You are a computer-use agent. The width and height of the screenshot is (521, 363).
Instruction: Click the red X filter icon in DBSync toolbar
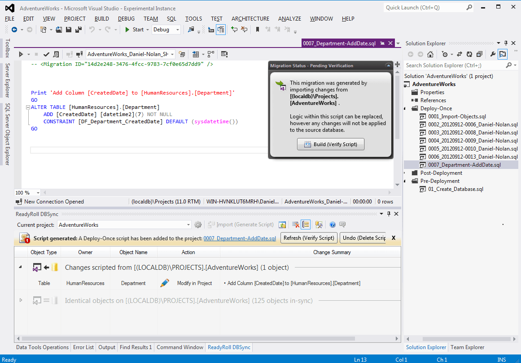coord(295,225)
